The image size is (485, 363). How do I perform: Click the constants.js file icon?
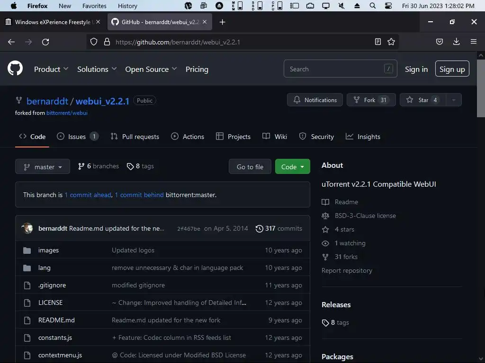[27, 337]
